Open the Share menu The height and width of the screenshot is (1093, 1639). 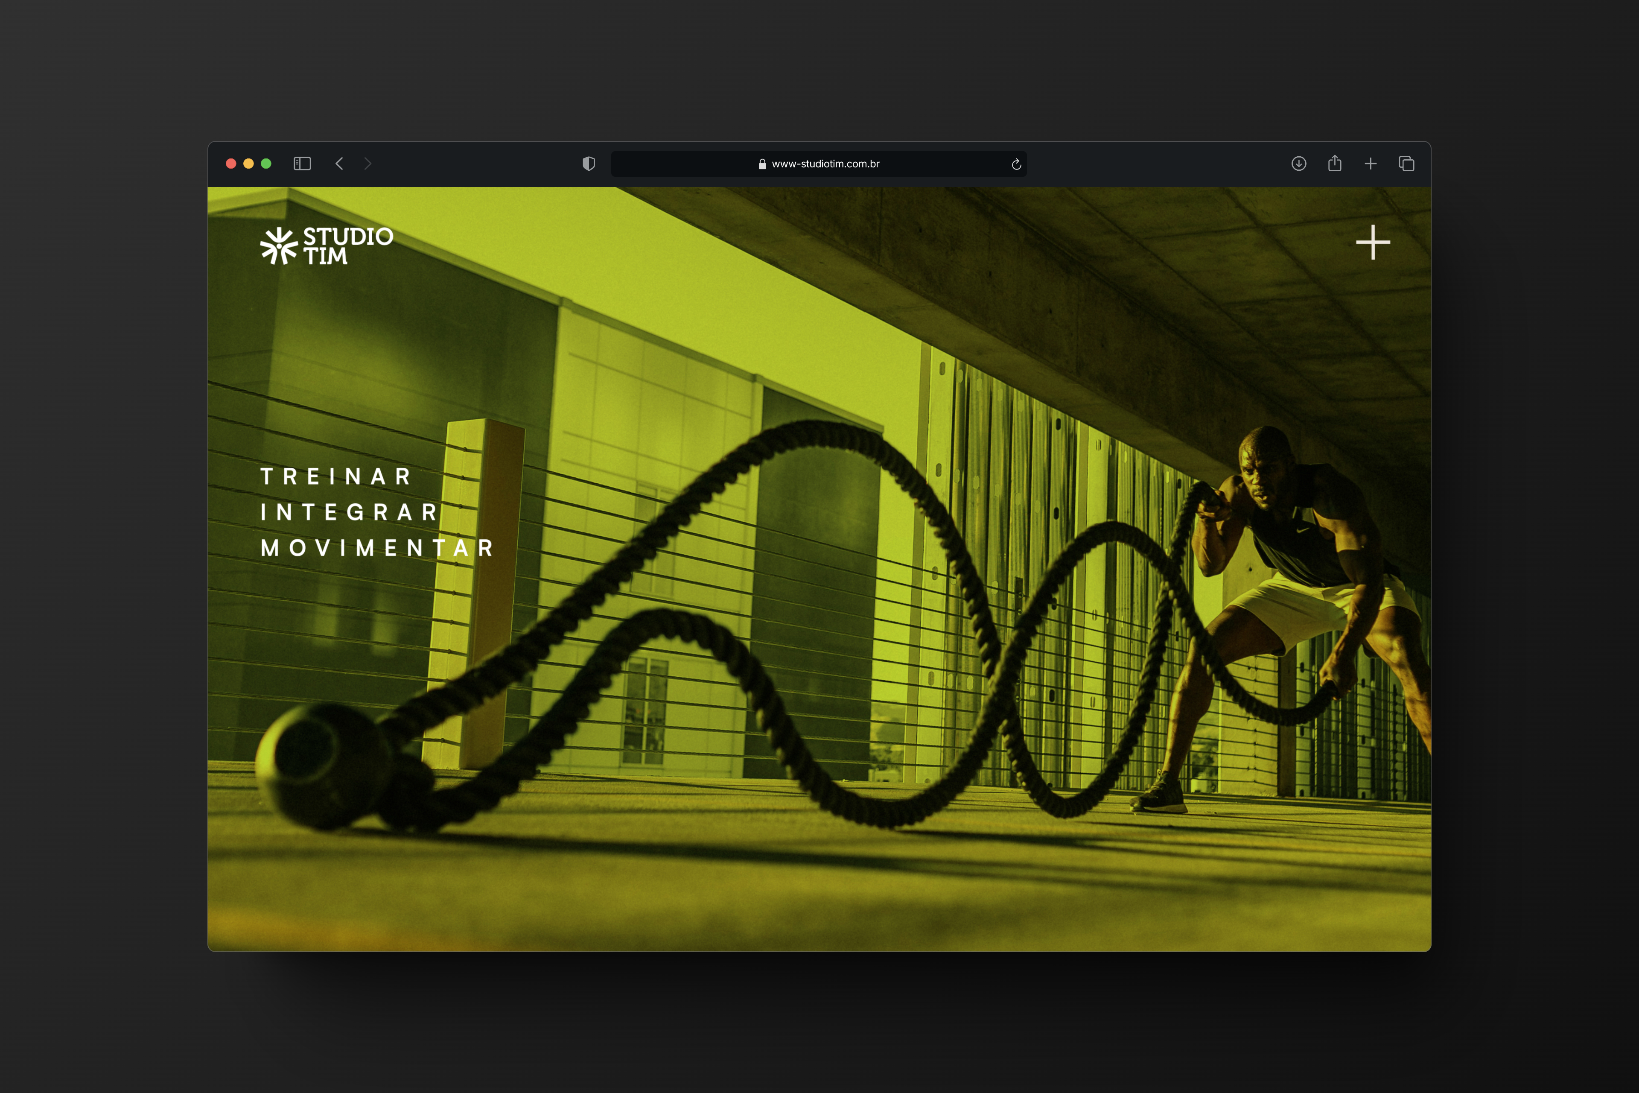pyautogui.click(x=1335, y=164)
